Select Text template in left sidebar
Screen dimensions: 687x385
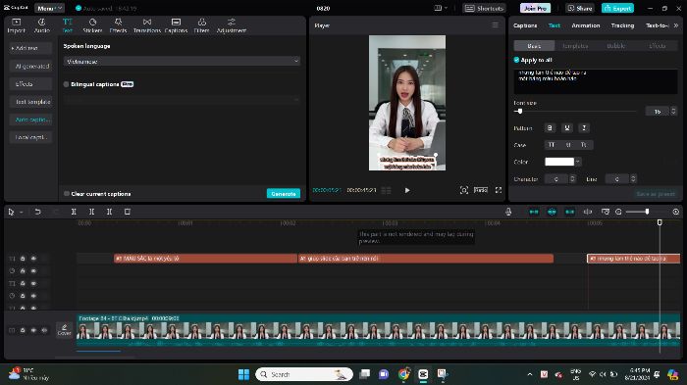tap(30, 102)
